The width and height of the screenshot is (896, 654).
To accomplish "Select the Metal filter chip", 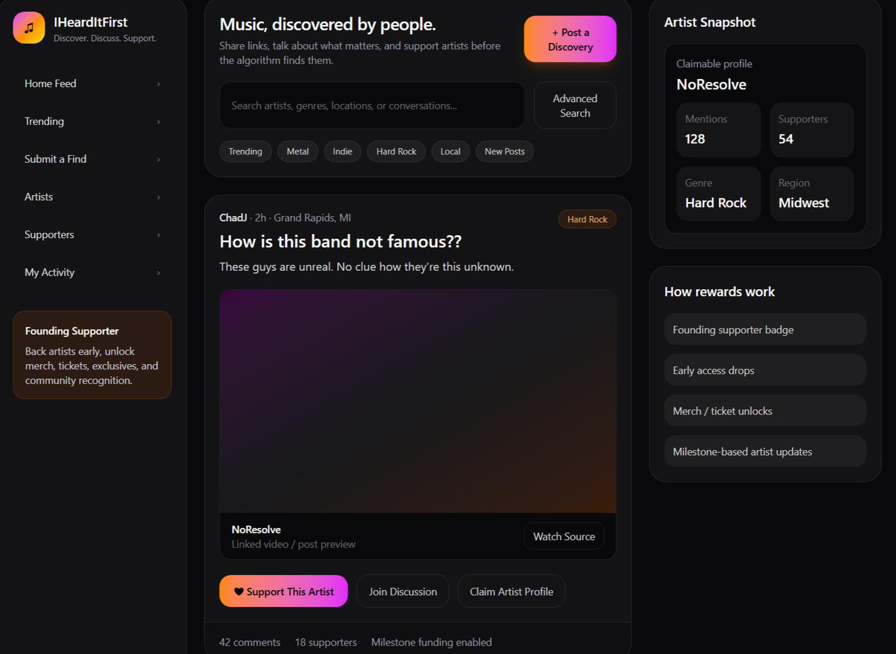I will click(x=297, y=151).
